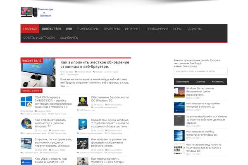
Task: Switch to the Популярно tab
Action: point(183,82)
